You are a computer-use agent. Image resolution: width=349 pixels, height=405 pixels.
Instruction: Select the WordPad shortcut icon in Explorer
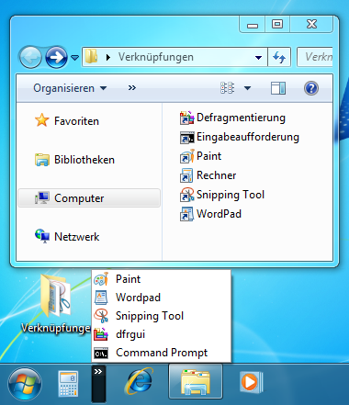(186, 214)
